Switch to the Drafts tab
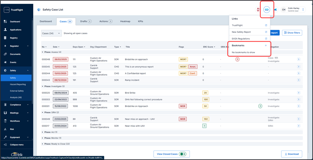Viewport: 313px width, 160px height. [x=86, y=21]
